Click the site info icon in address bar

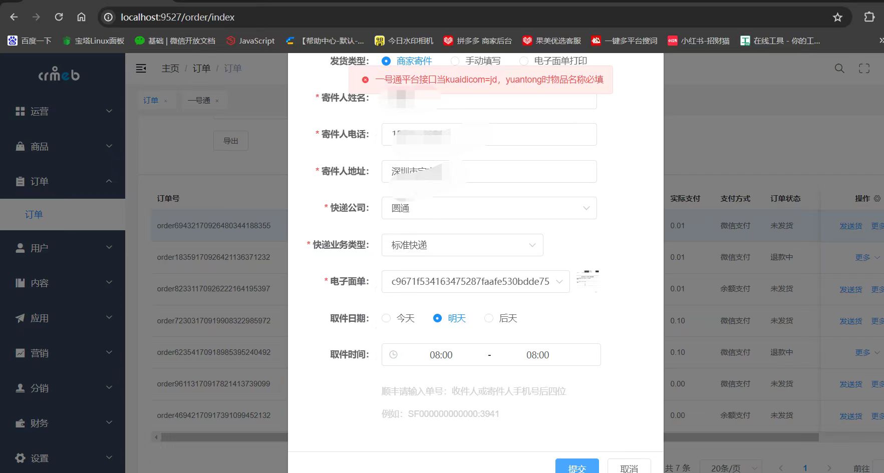tap(108, 18)
